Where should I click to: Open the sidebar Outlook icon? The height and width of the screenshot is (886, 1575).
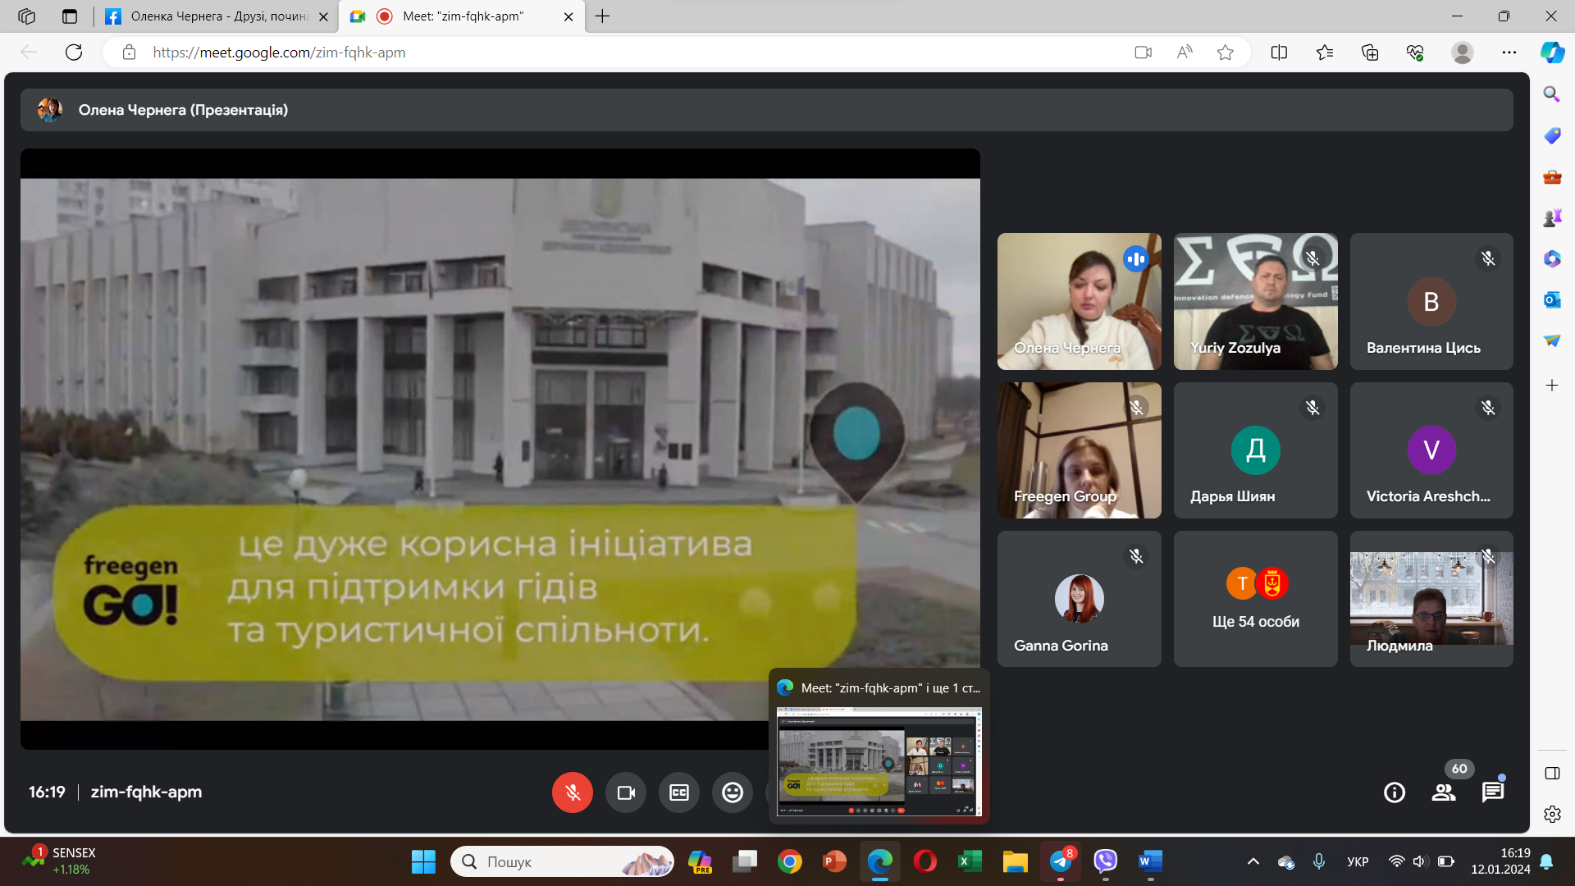(1552, 299)
